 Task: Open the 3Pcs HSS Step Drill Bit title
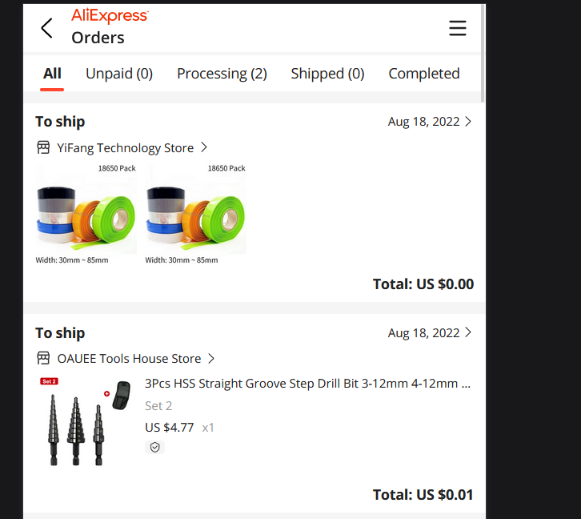tap(307, 384)
